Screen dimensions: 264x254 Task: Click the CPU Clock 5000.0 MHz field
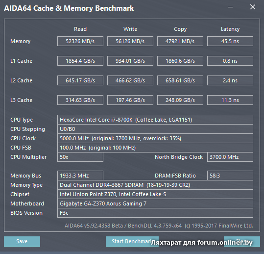(155, 138)
